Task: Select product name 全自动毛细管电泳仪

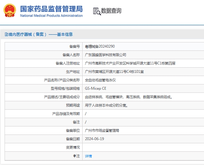Action: (x=100, y=80)
